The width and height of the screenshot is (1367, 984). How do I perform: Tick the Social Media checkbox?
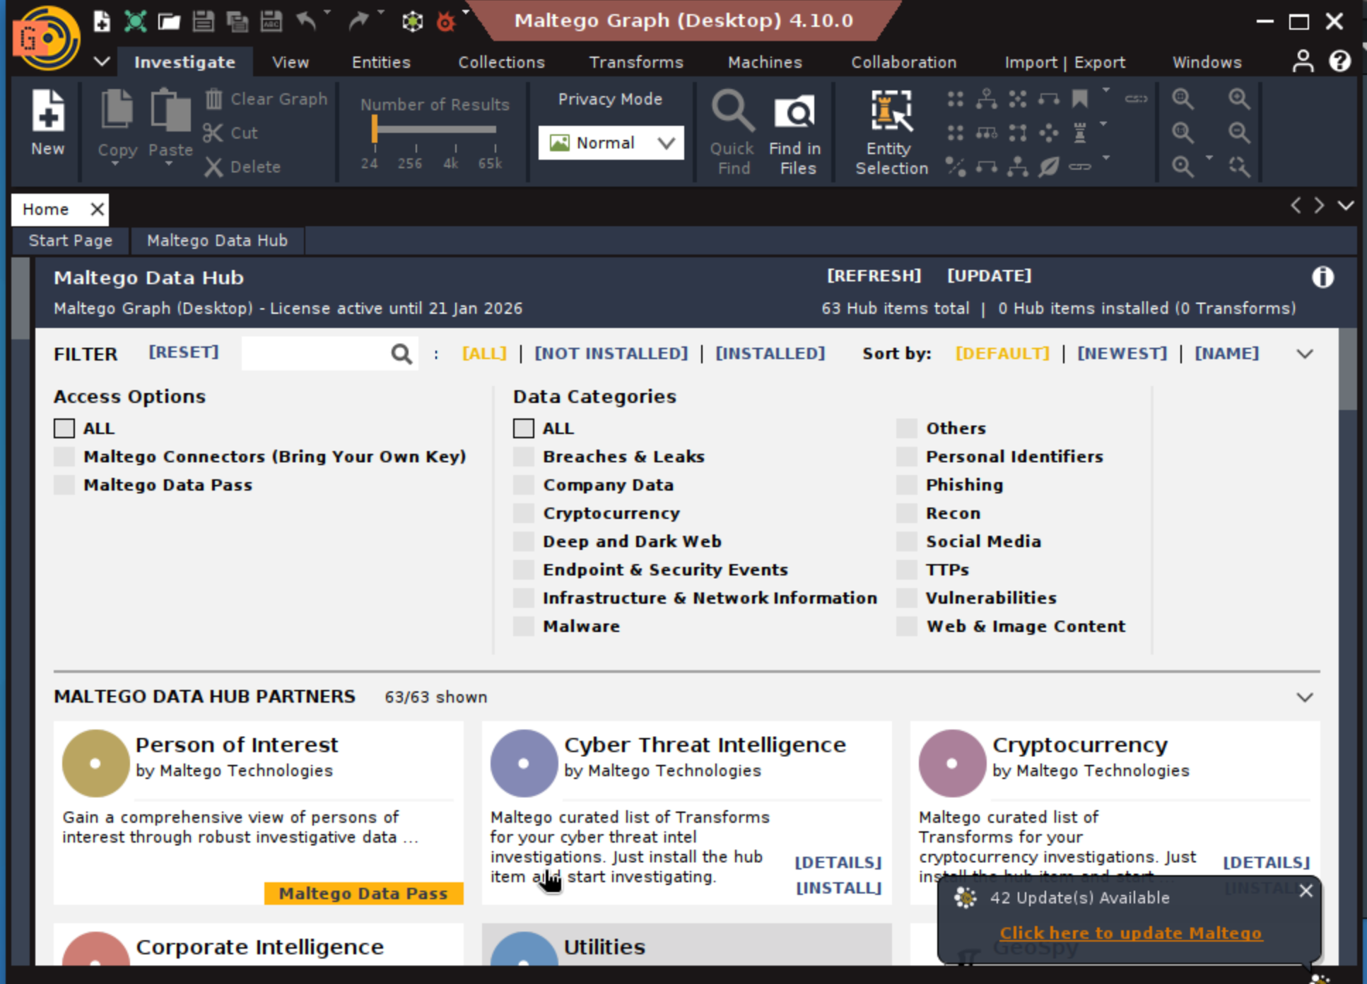click(907, 541)
